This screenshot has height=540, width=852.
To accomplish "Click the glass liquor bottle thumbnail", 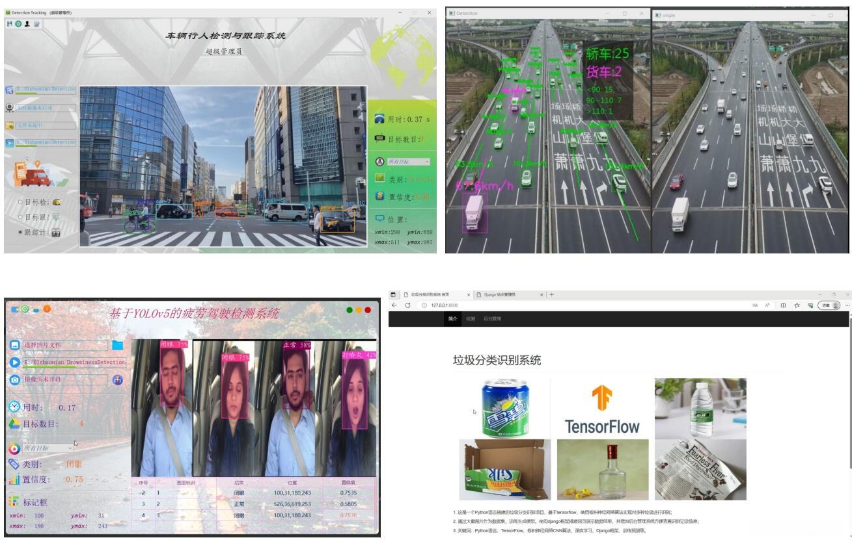I will coord(603,470).
